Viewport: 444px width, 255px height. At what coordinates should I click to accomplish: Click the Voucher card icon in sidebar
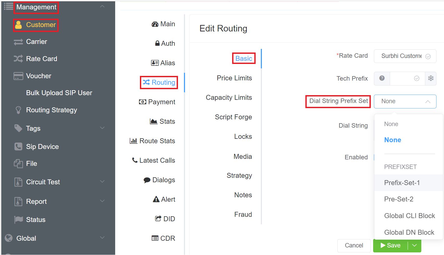click(x=18, y=76)
